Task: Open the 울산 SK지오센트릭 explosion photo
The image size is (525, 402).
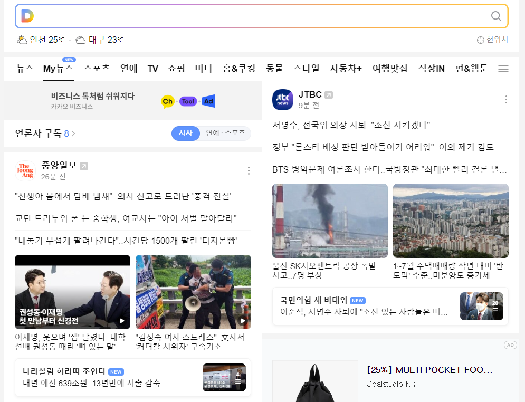Action: (x=330, y=221)
